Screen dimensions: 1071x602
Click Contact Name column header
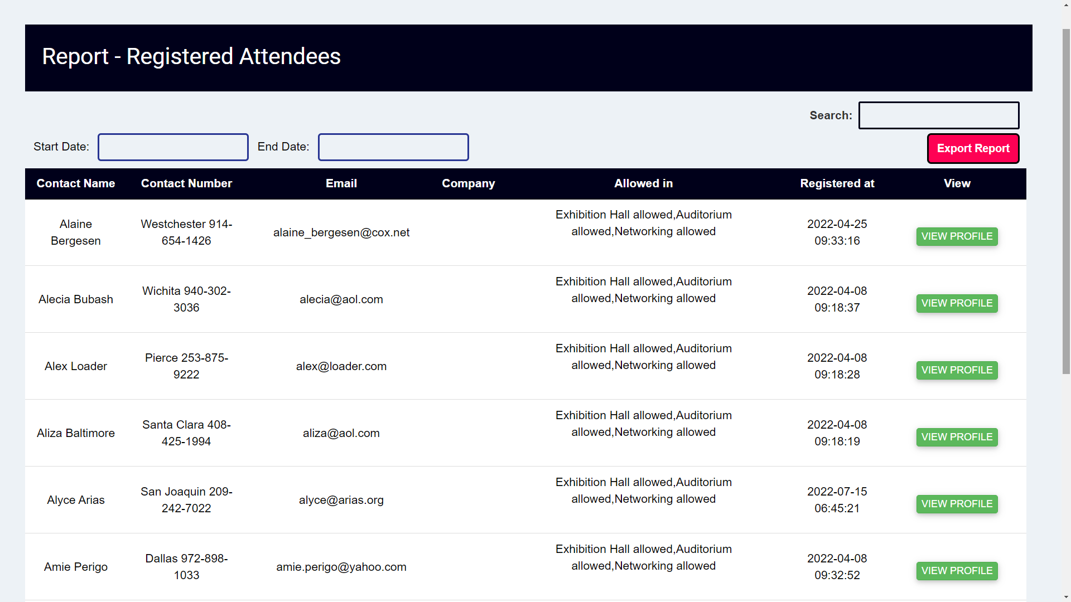(x=76, y=183)
